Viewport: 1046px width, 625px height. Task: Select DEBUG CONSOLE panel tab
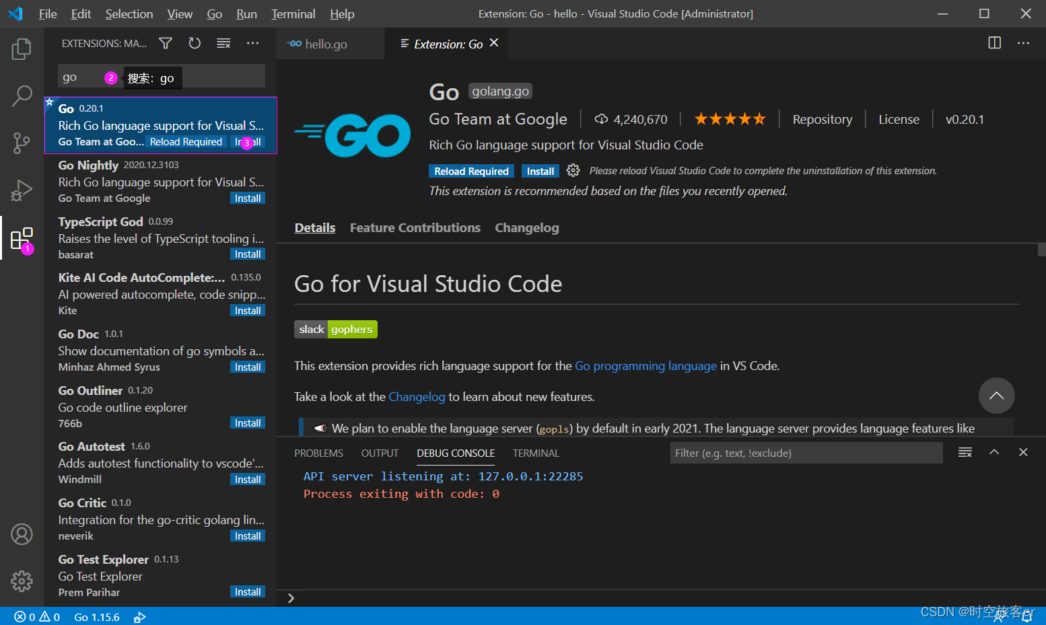click(456, 453)
